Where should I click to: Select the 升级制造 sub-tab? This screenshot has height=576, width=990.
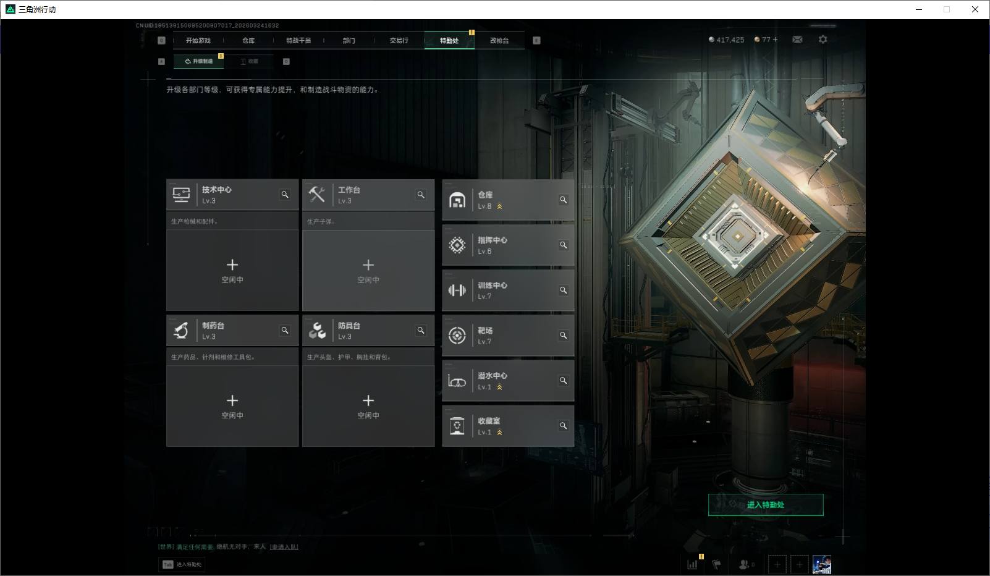pos(199,61)
